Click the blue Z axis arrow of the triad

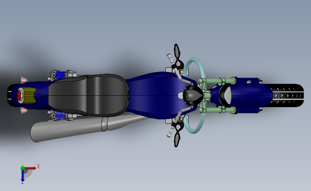point(23,176)
